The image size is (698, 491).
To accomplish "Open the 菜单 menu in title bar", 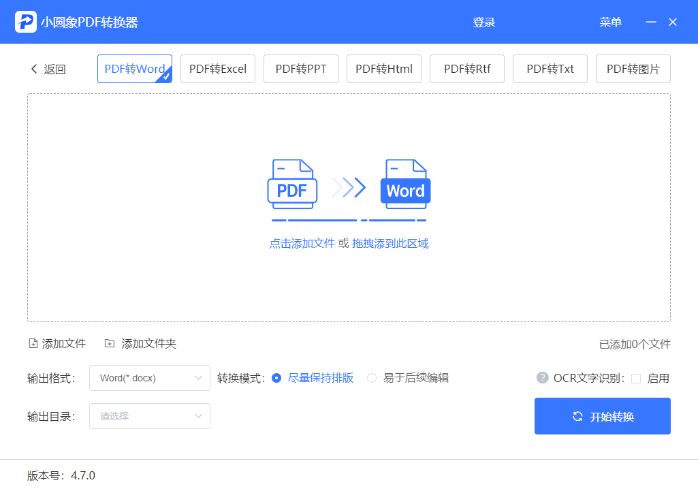I will point(610,22).
